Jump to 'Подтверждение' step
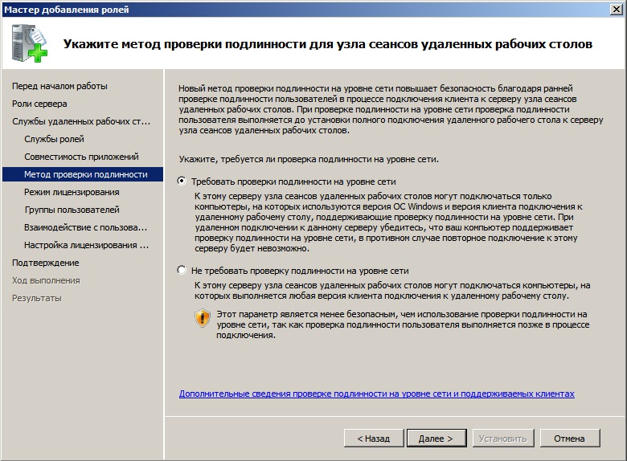The width and height of the screenshot is (627, 461). [45, 263]
